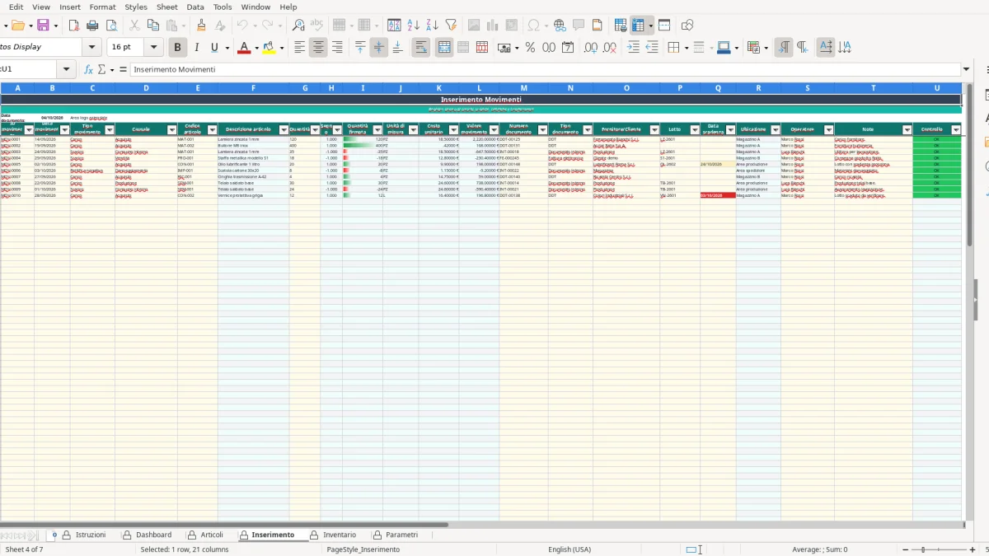Open the Causale column filter dropdown
The image size is (989, 556).
pyautogui.click(x=172, y=129)
